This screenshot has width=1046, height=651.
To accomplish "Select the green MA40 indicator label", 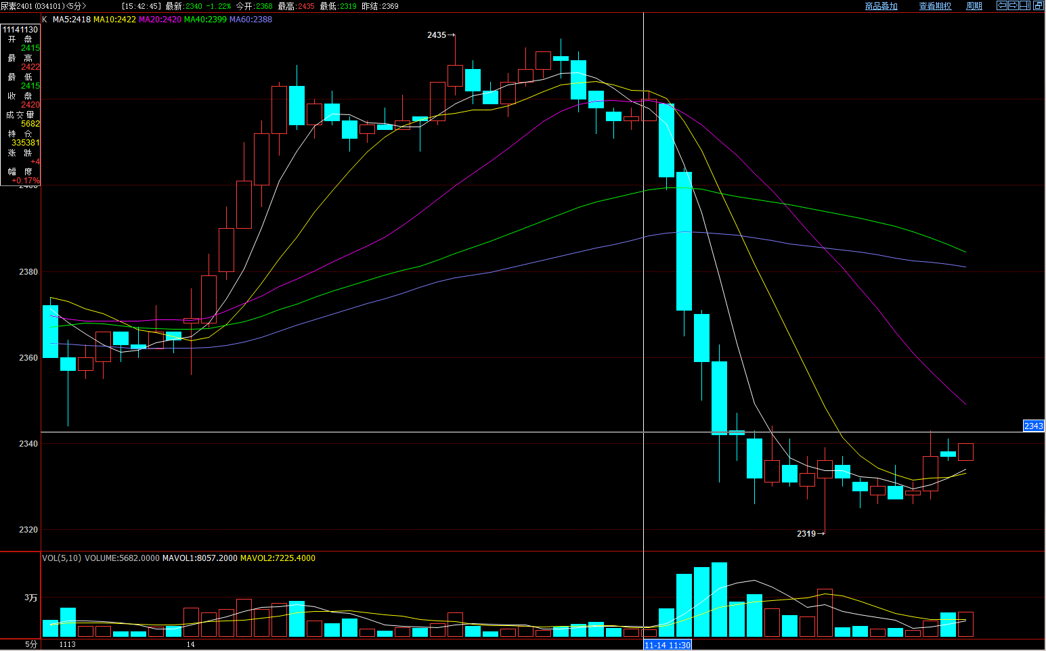I will click(205, 20).
